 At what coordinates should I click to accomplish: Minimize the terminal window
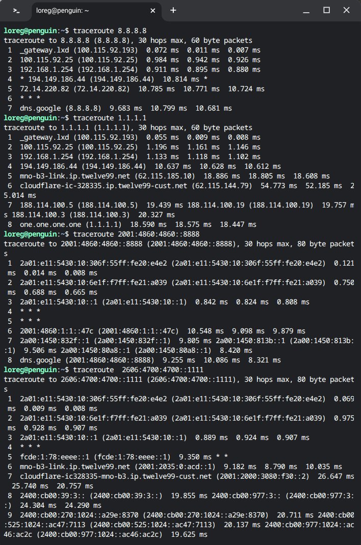pyautogui.click(x=305, y=10)
